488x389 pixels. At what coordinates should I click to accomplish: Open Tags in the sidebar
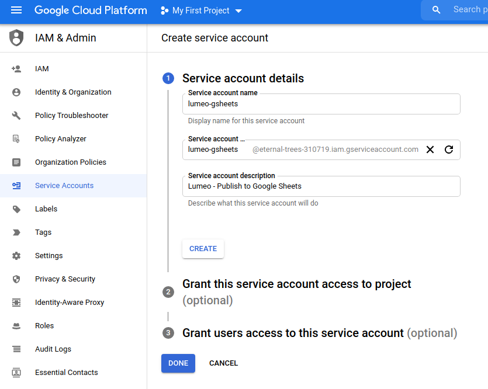click(74, 232)
